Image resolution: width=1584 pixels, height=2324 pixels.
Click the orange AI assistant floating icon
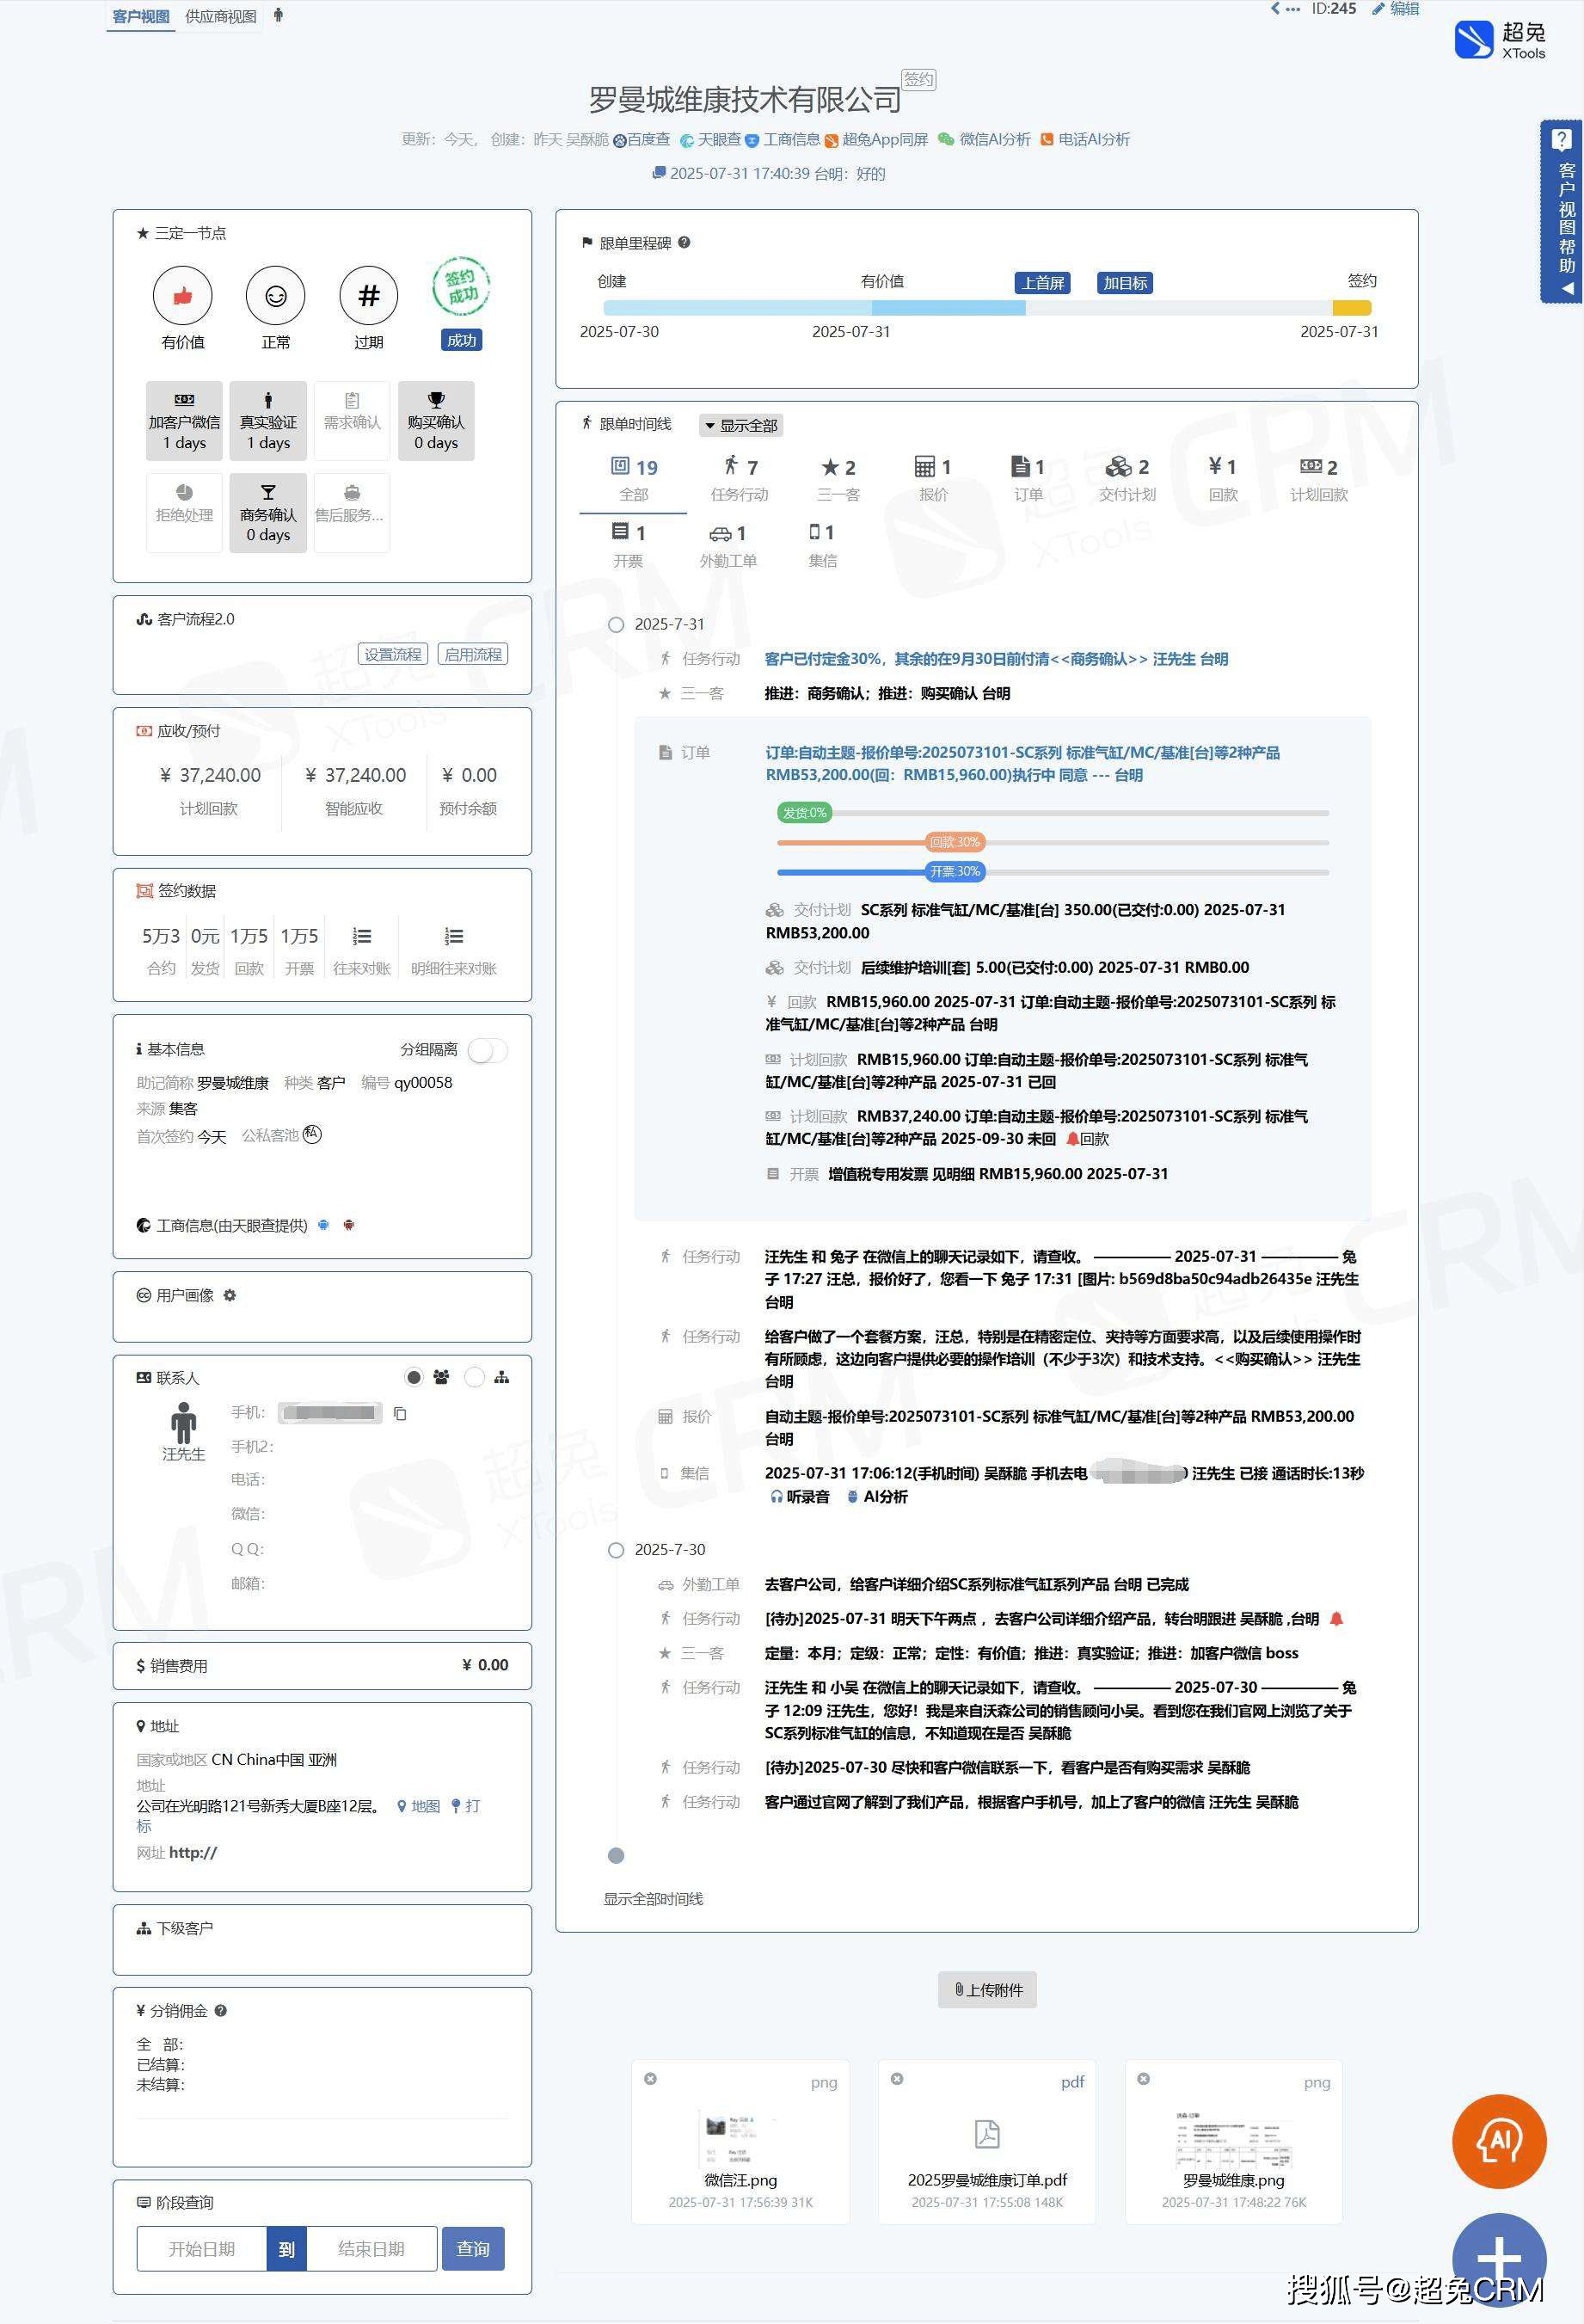point(1498,2141)
